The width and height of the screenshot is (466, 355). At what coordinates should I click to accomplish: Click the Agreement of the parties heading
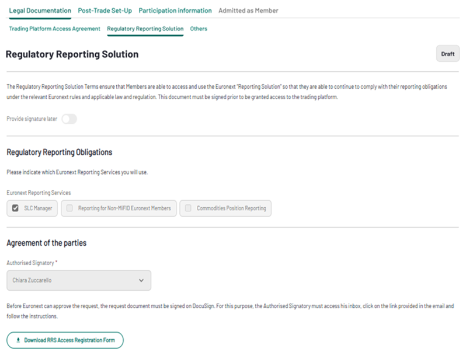[x=46, y=243]
